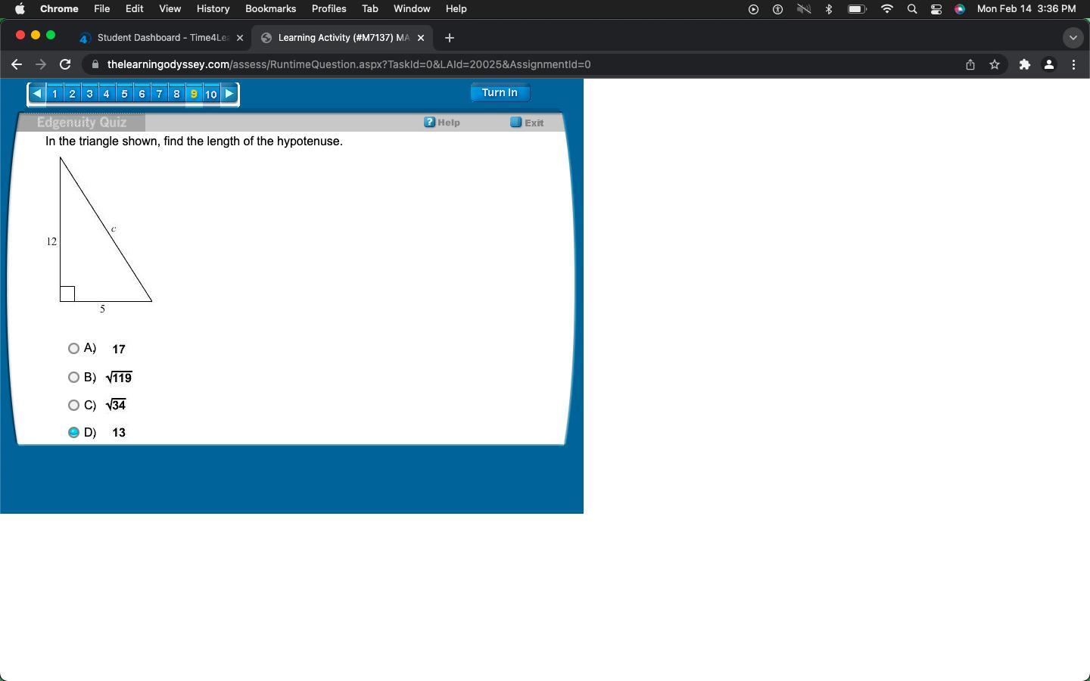Check battery status in menu bar

[857, 9]
